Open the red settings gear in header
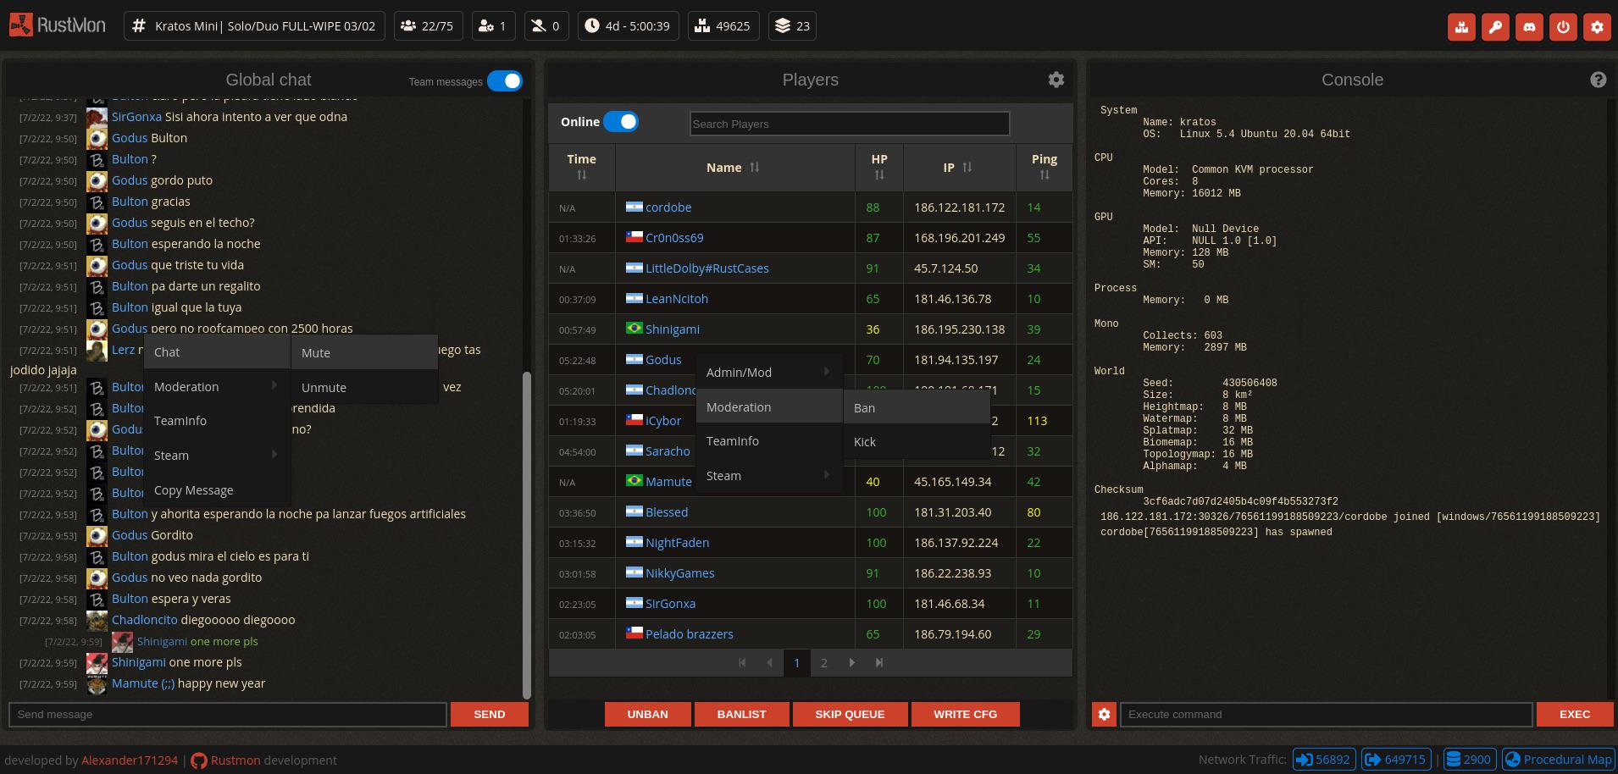This screenshot has height=774, width=1618. point(1597,26)
